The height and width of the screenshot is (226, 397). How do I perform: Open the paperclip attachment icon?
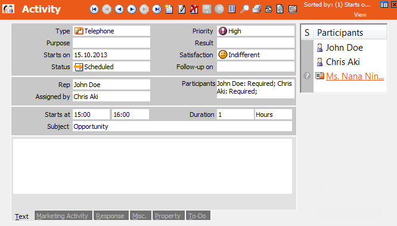tap(280, 9)
